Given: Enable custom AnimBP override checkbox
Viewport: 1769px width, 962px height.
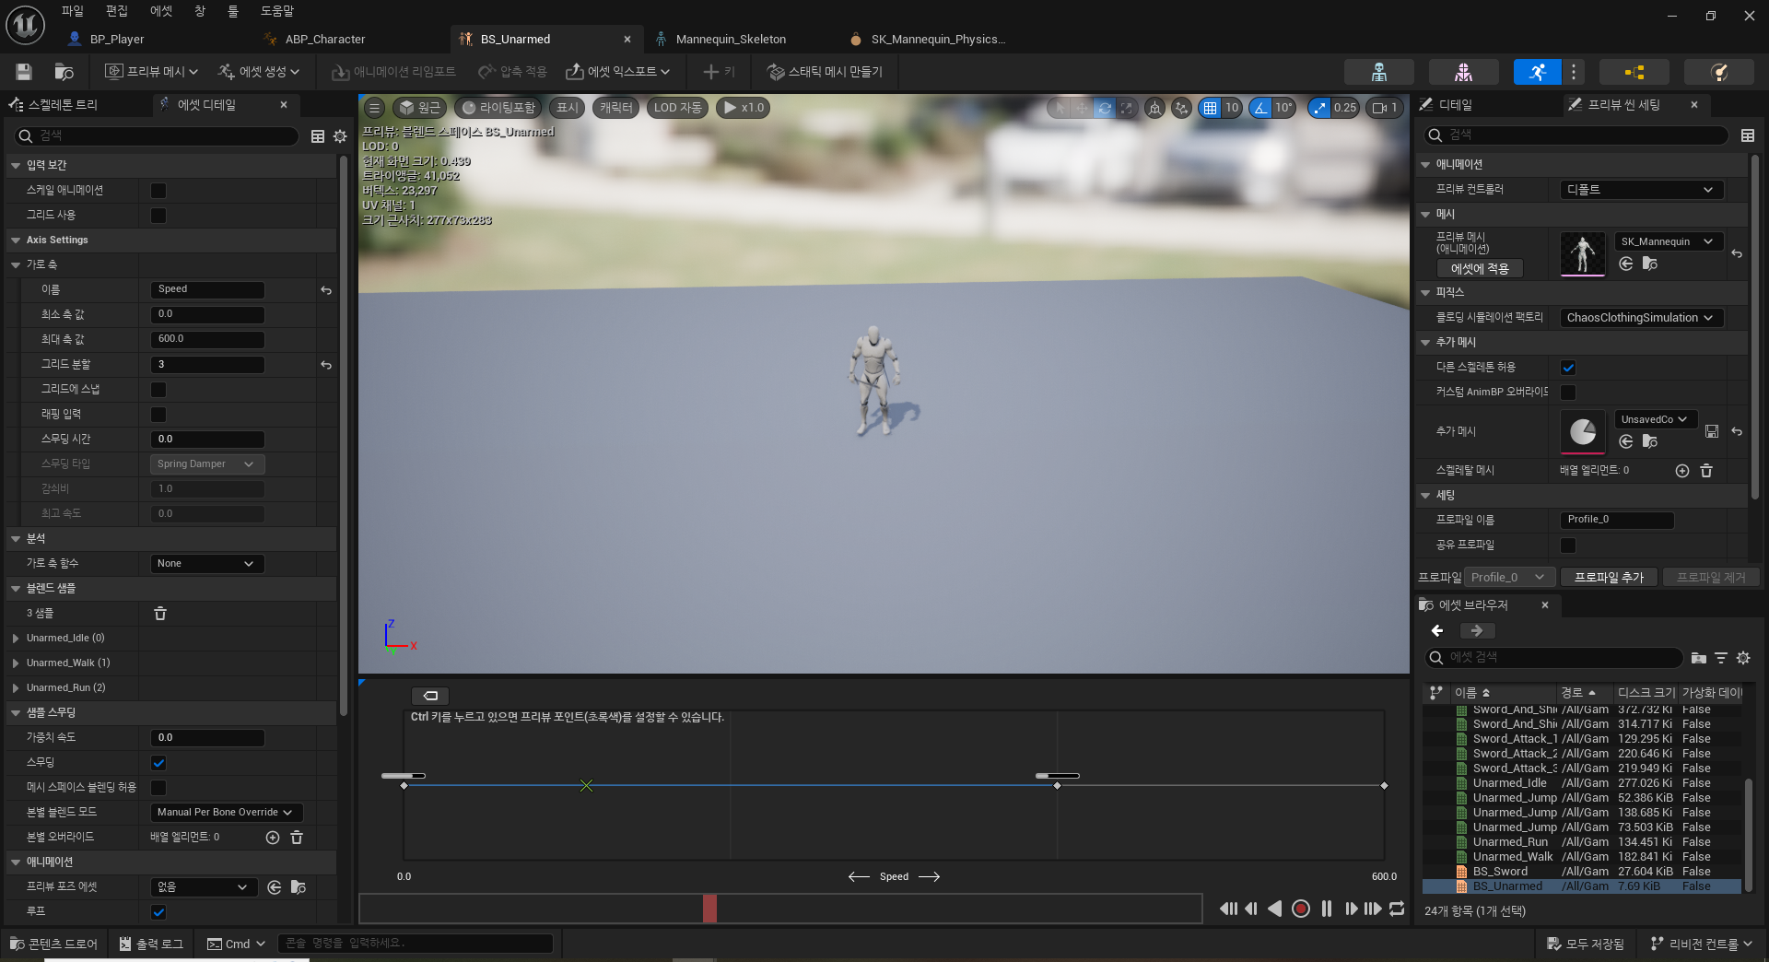Looking at the screenshot, I should [1568, 393].
